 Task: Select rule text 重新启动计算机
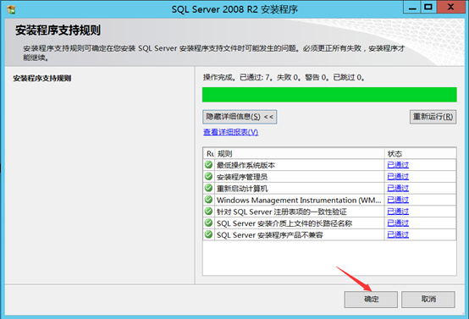tap(242, 189)
